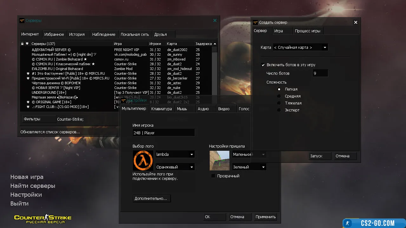Click the CS2-GO.COM running man icon

pyautogui.click(x=348, y=223)
